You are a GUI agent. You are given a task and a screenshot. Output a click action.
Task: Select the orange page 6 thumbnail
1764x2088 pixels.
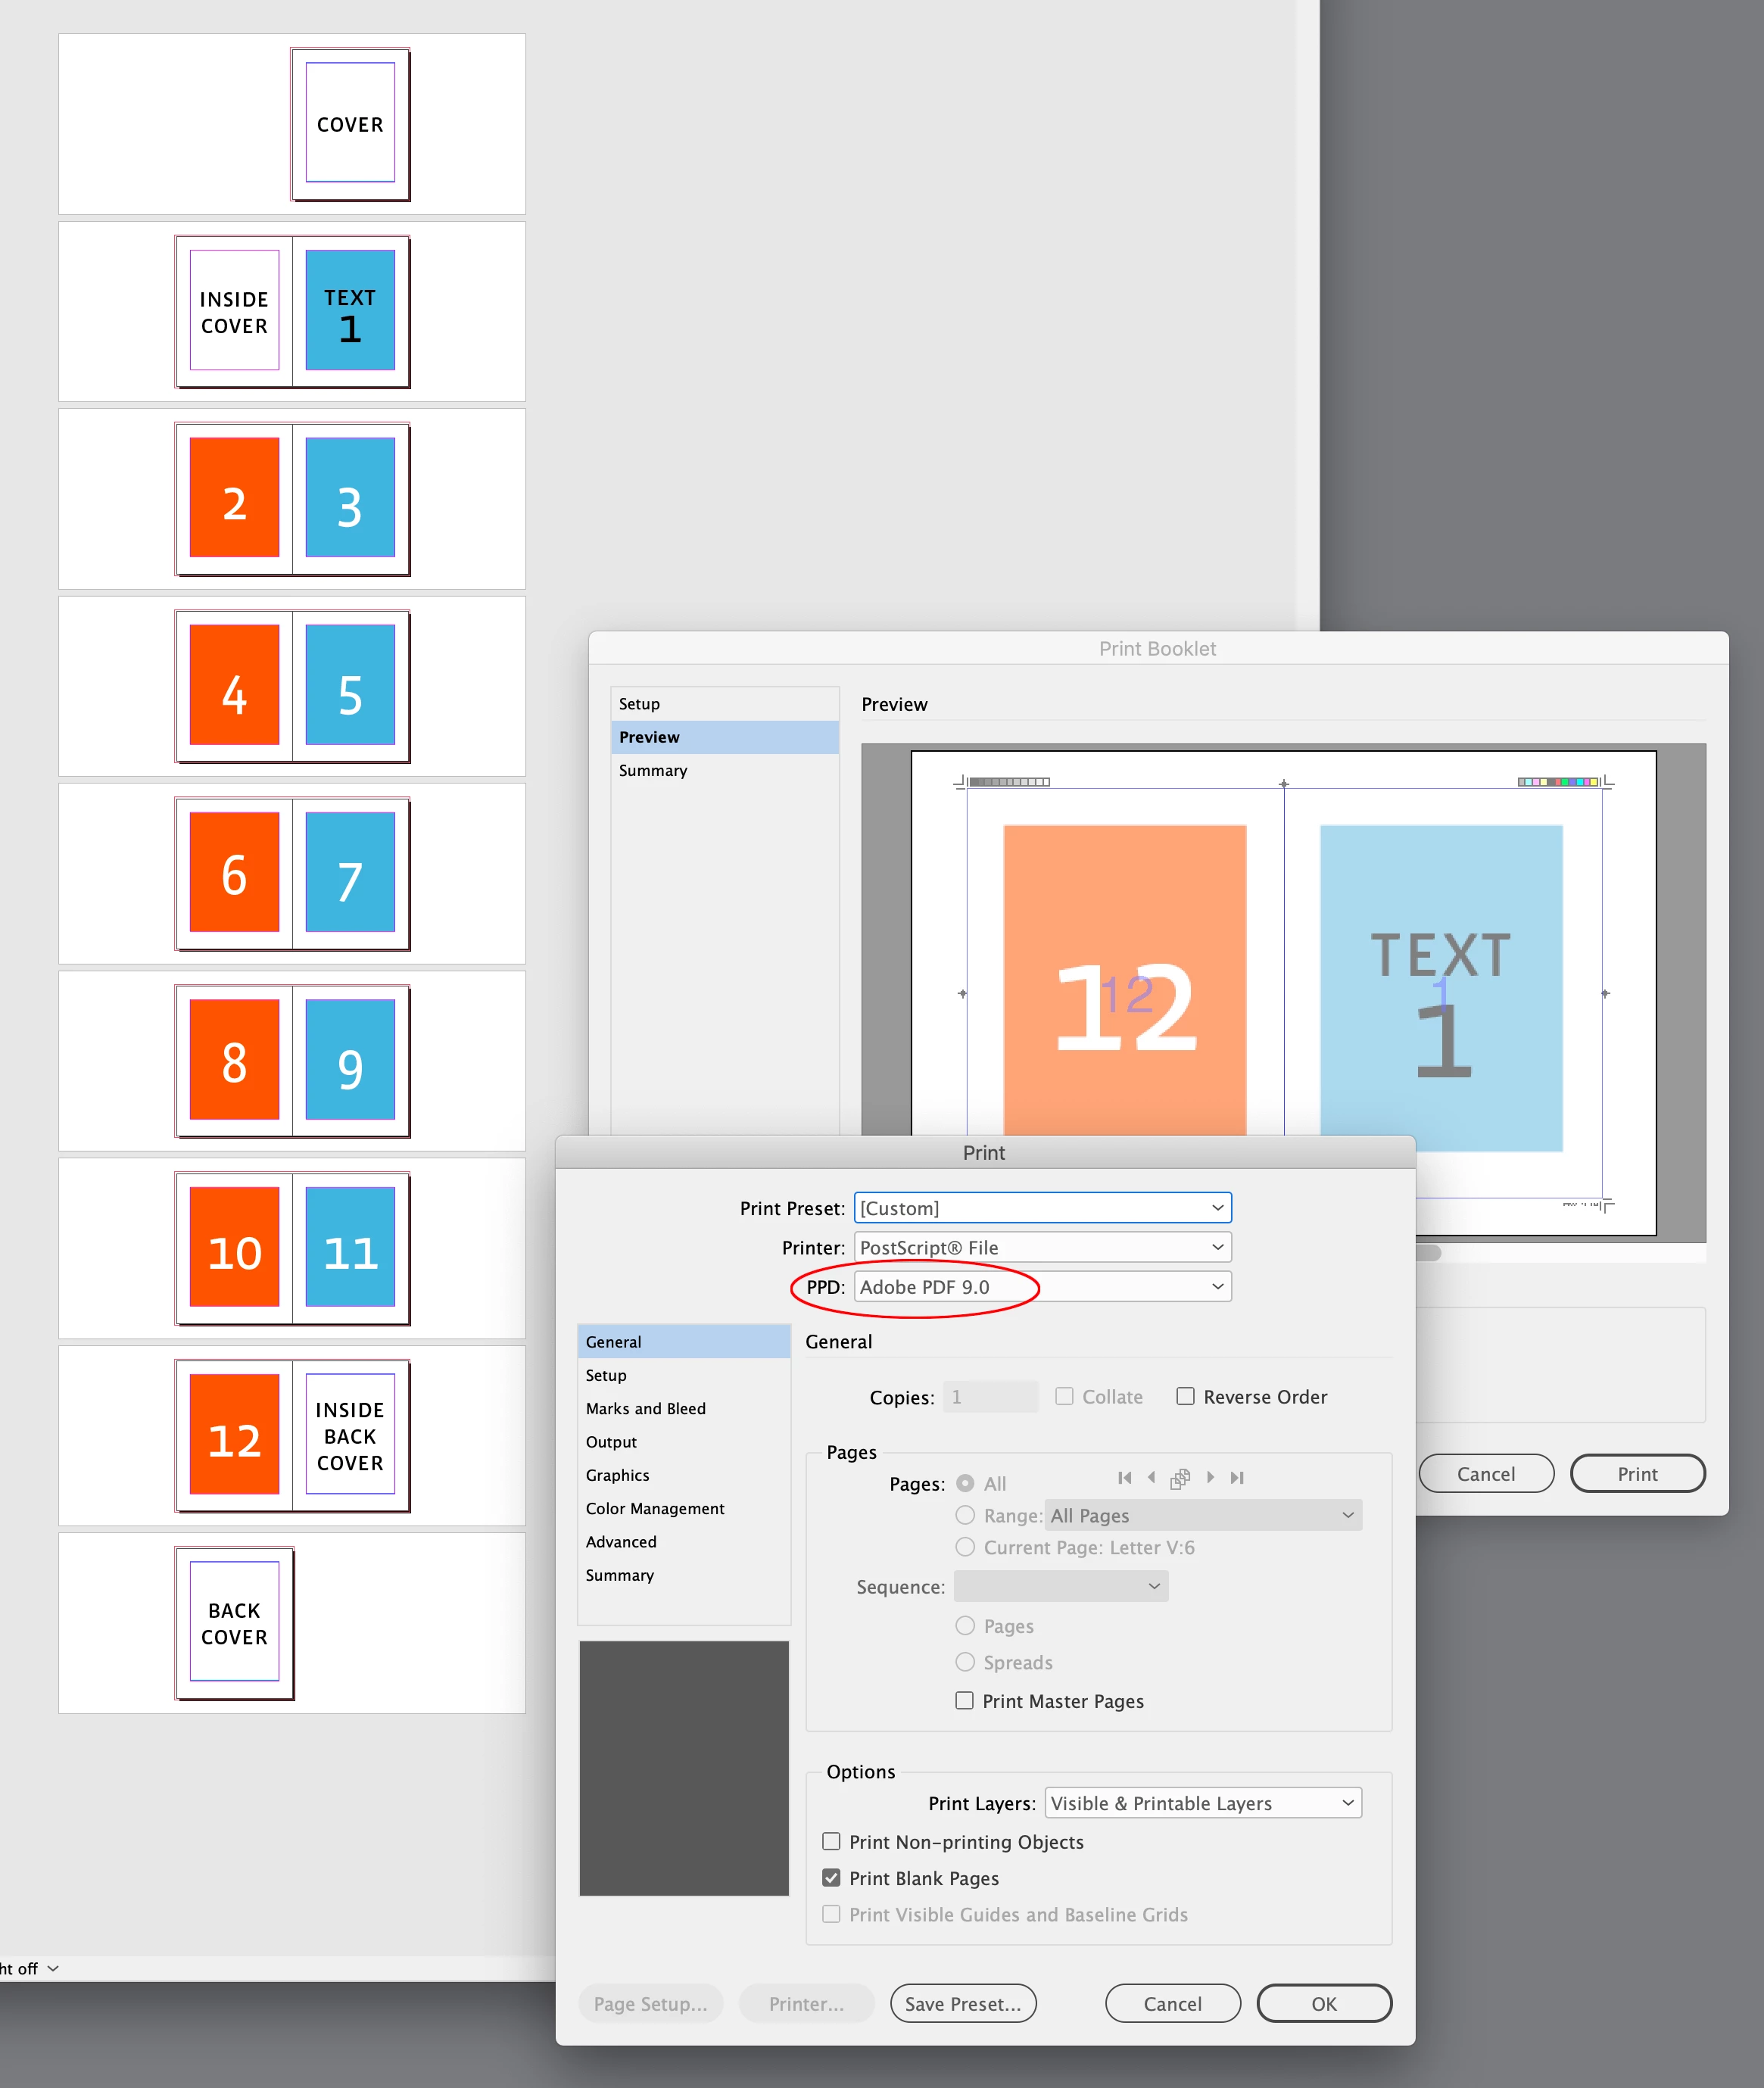point(234,872)
